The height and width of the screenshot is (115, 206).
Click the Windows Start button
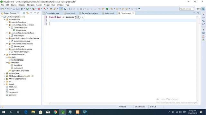click(x=4, y=112)
